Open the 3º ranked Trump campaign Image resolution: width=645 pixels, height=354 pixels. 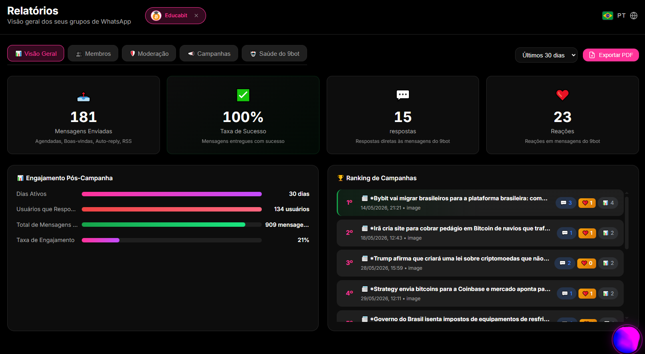(480, 263)
